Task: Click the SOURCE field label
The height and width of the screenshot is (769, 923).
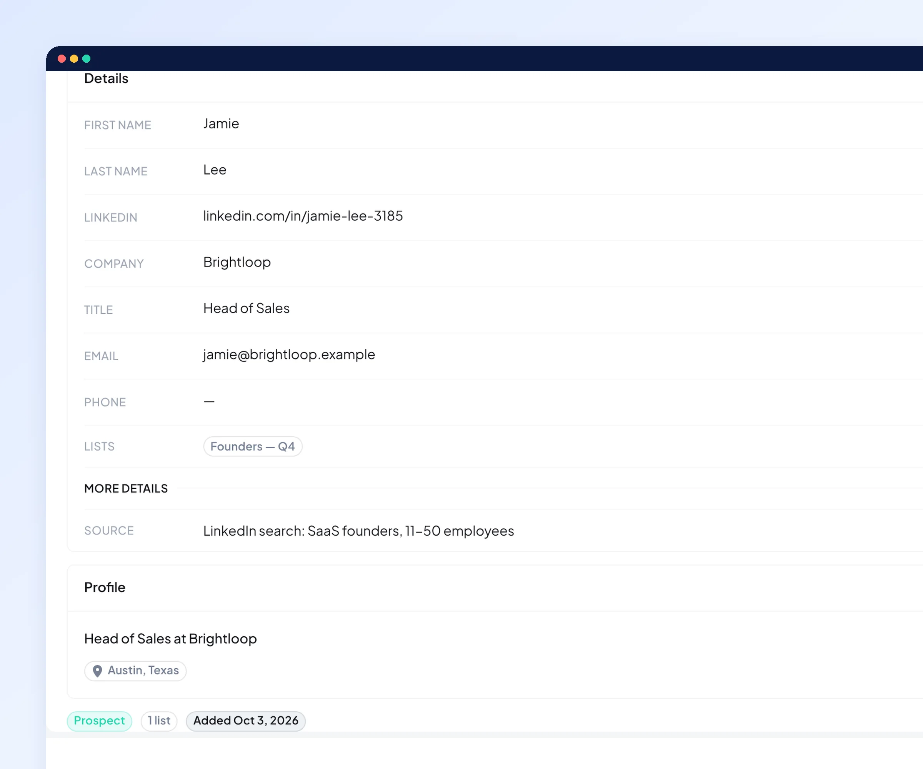Action: point(109,531)
